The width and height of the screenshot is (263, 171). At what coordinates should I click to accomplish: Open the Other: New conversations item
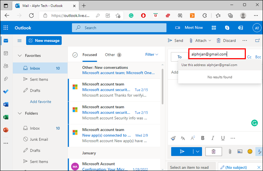[x=114, y=70]
